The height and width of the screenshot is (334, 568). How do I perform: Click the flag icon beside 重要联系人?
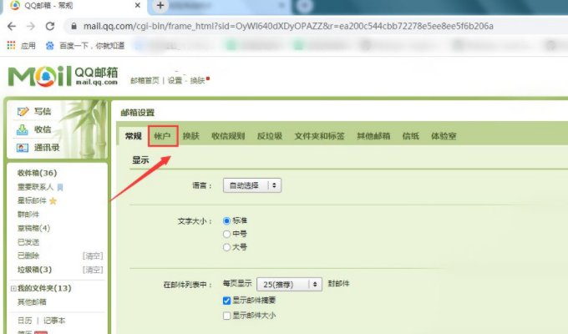pos(60,187)
